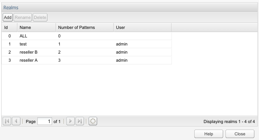Sort by the Name column header
The width and height of the screenshot is (259, 140).
[37, 27]
